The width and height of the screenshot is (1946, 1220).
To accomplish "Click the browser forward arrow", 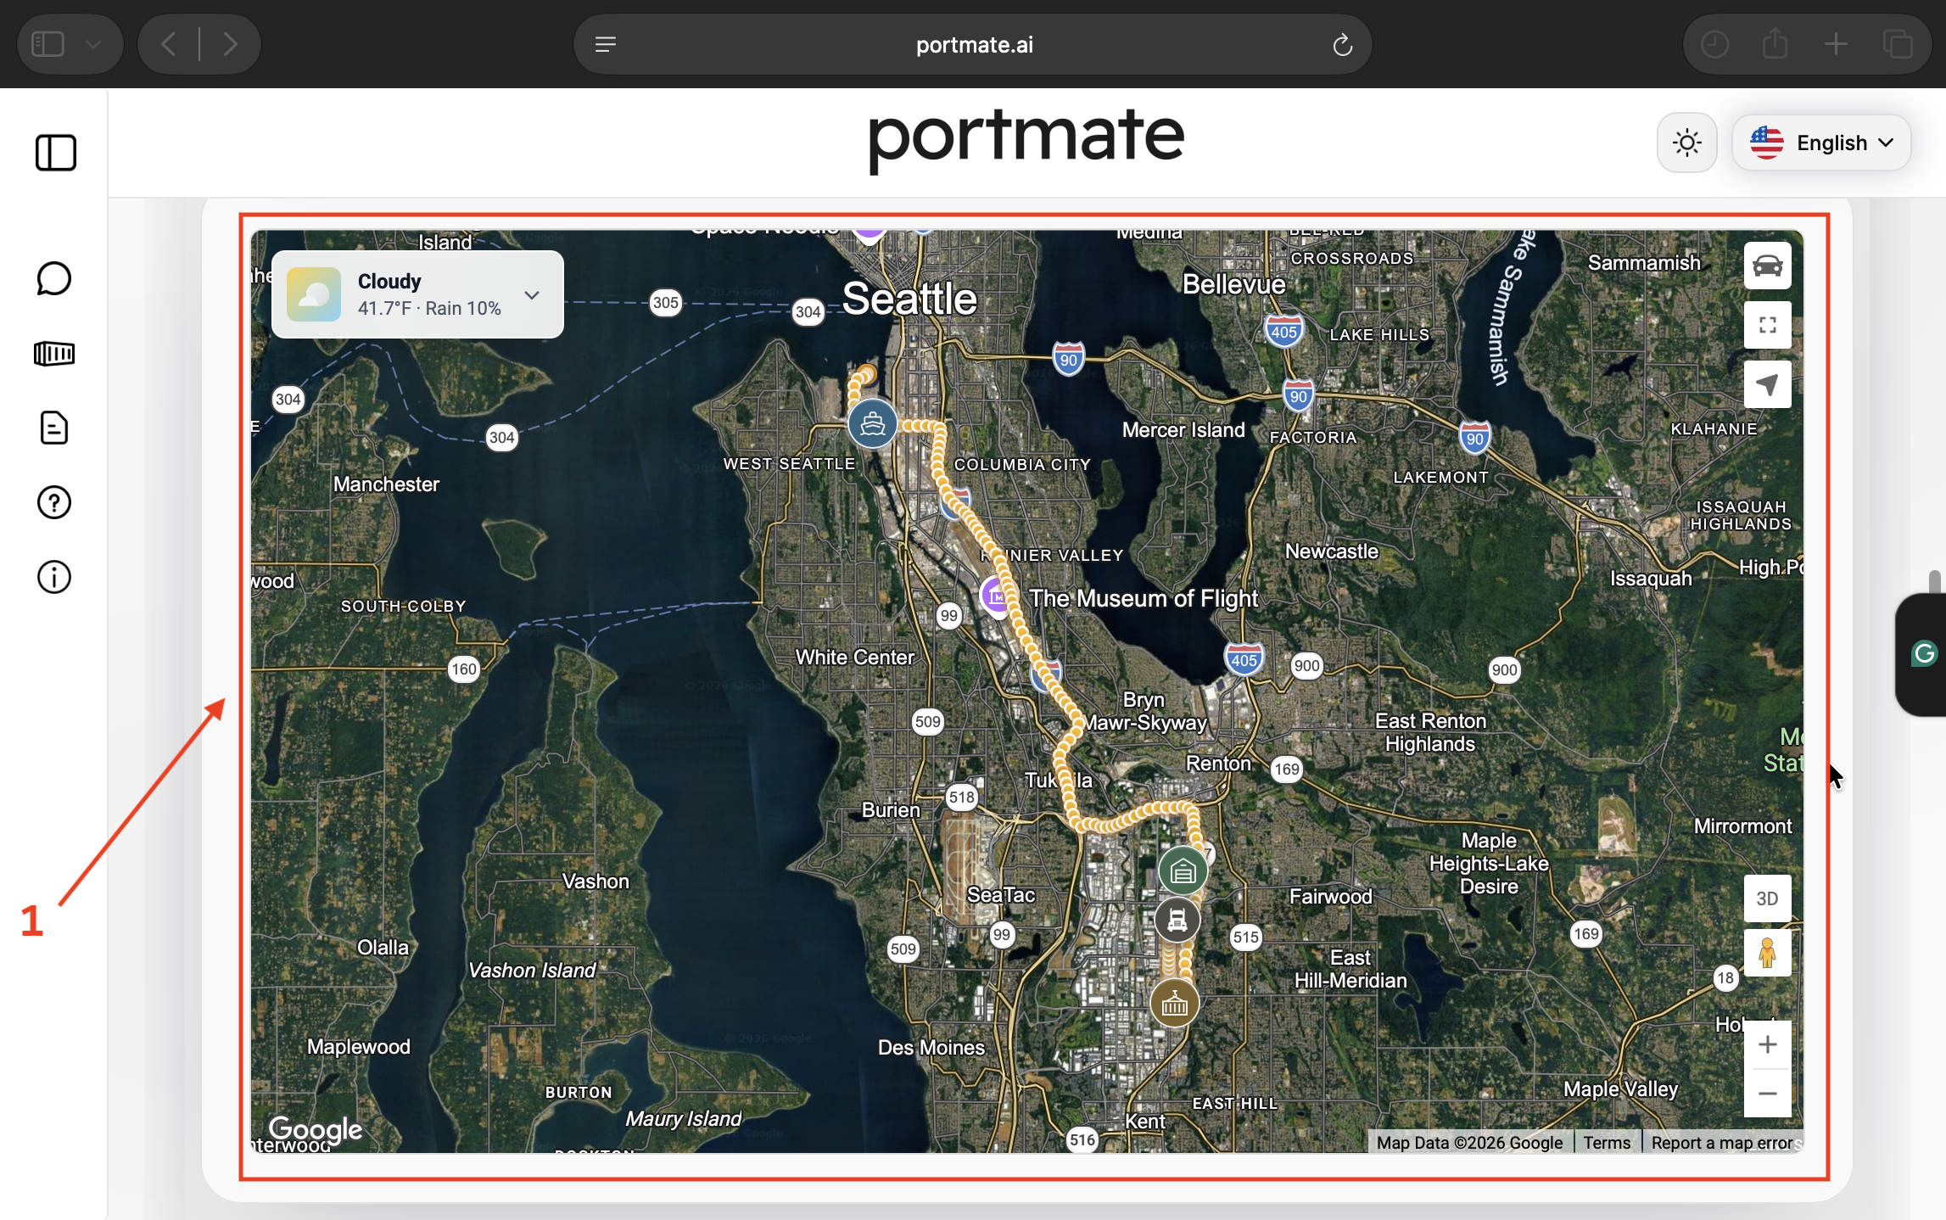I will click(230, 44).
